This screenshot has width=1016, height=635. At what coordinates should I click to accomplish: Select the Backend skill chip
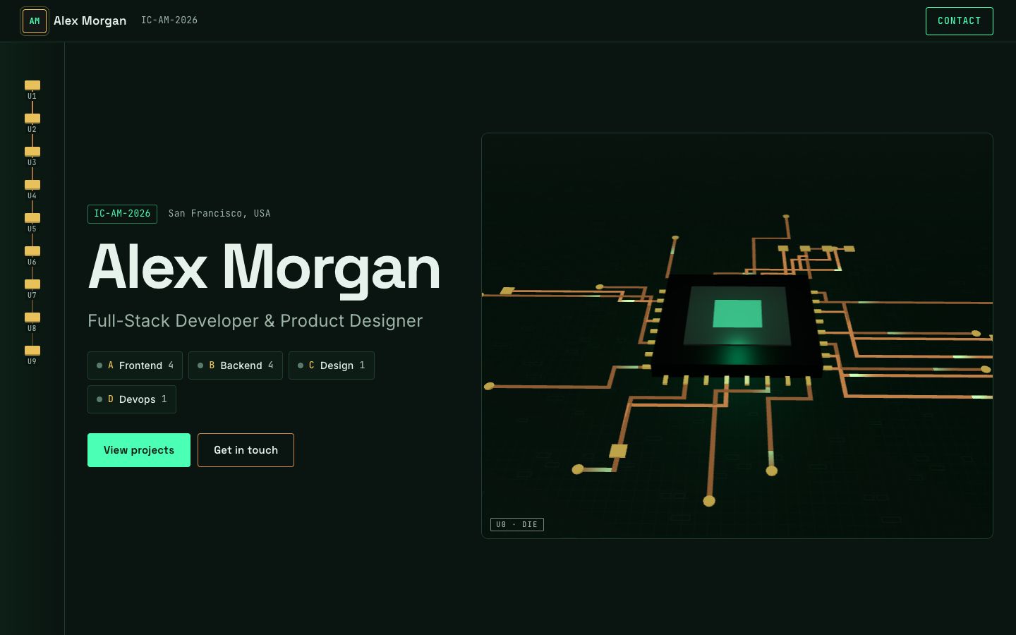point(236,365)
